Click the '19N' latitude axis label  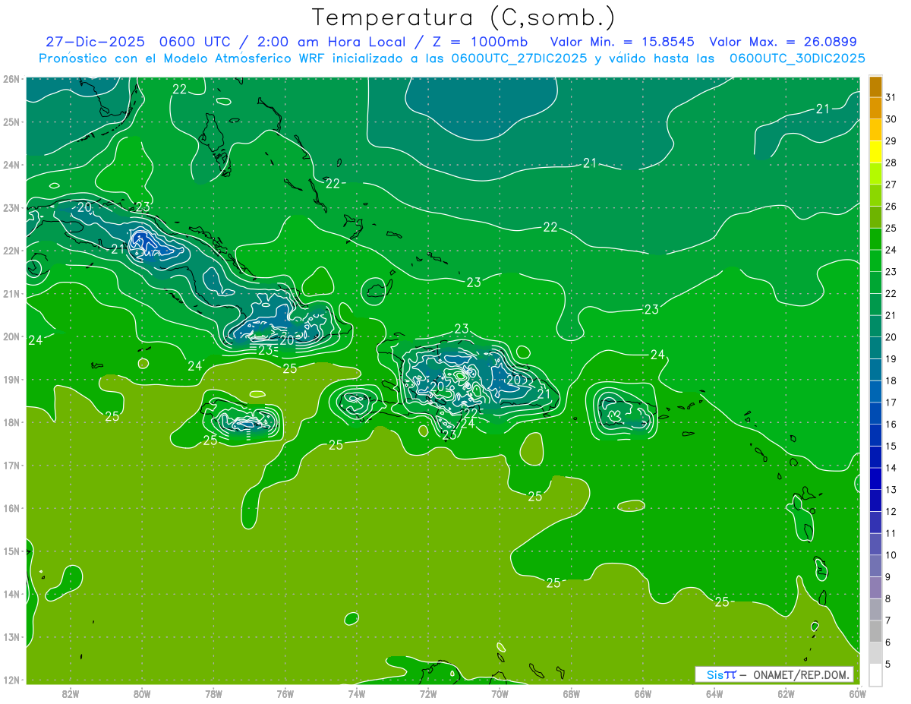click(11, 380)
